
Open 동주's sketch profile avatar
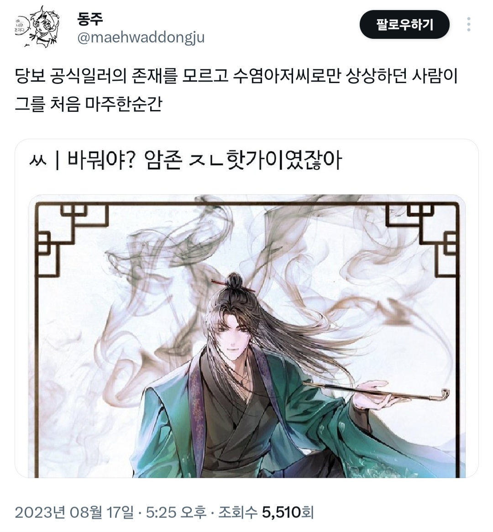point(37,26)
